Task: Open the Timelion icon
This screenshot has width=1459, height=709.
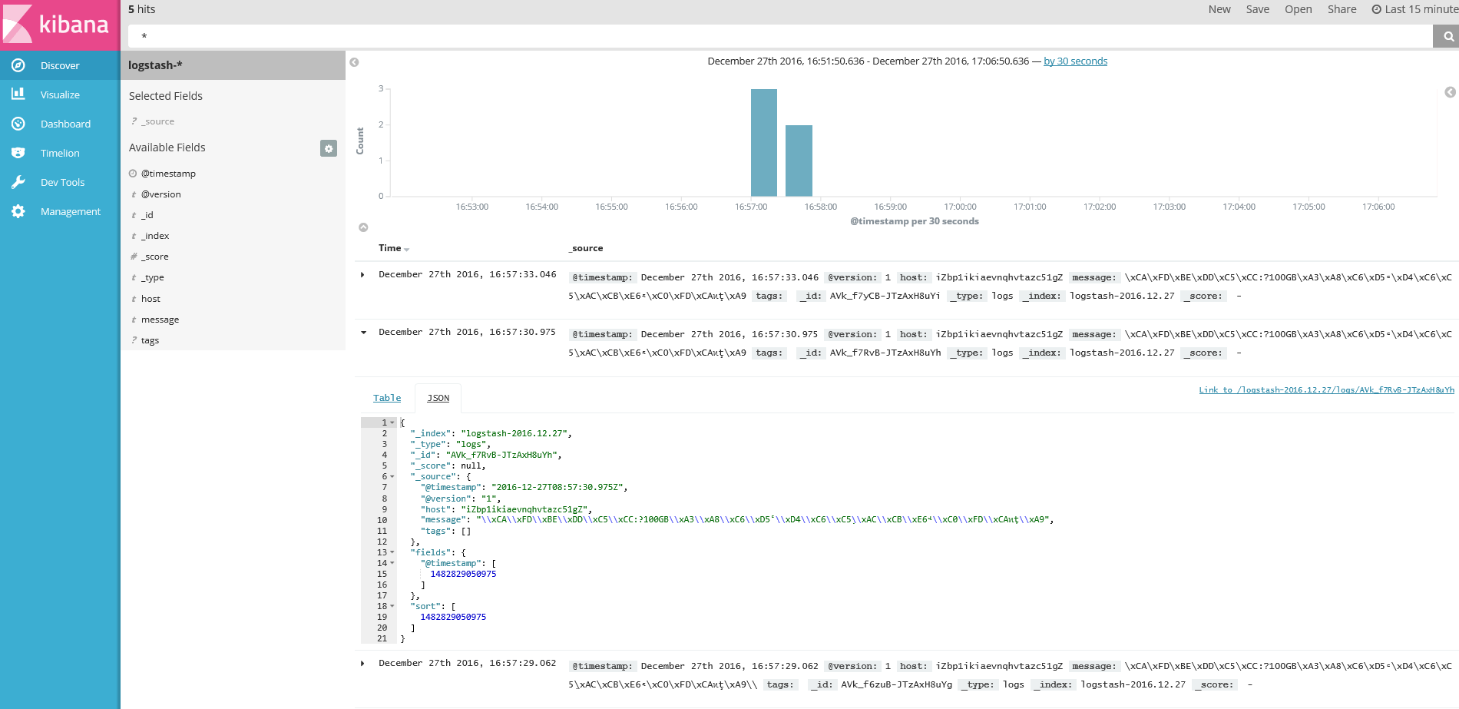Action: click(18, 153)
